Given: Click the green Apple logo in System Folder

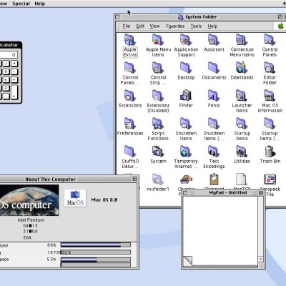Looking at the screenshot, I should pyautogui.click(x=281, y=26).
